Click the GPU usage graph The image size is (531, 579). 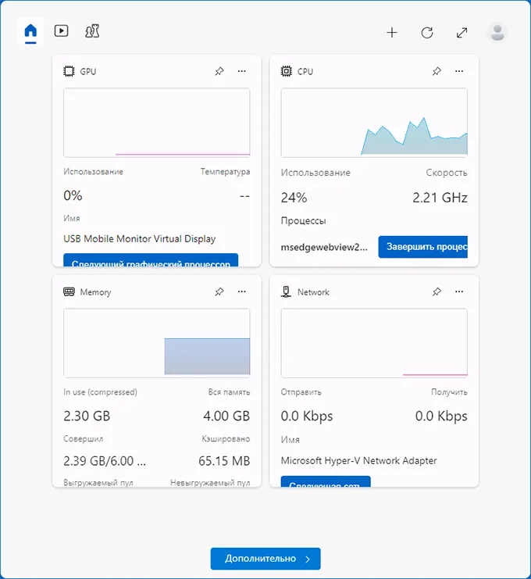(x=157, y=123)
